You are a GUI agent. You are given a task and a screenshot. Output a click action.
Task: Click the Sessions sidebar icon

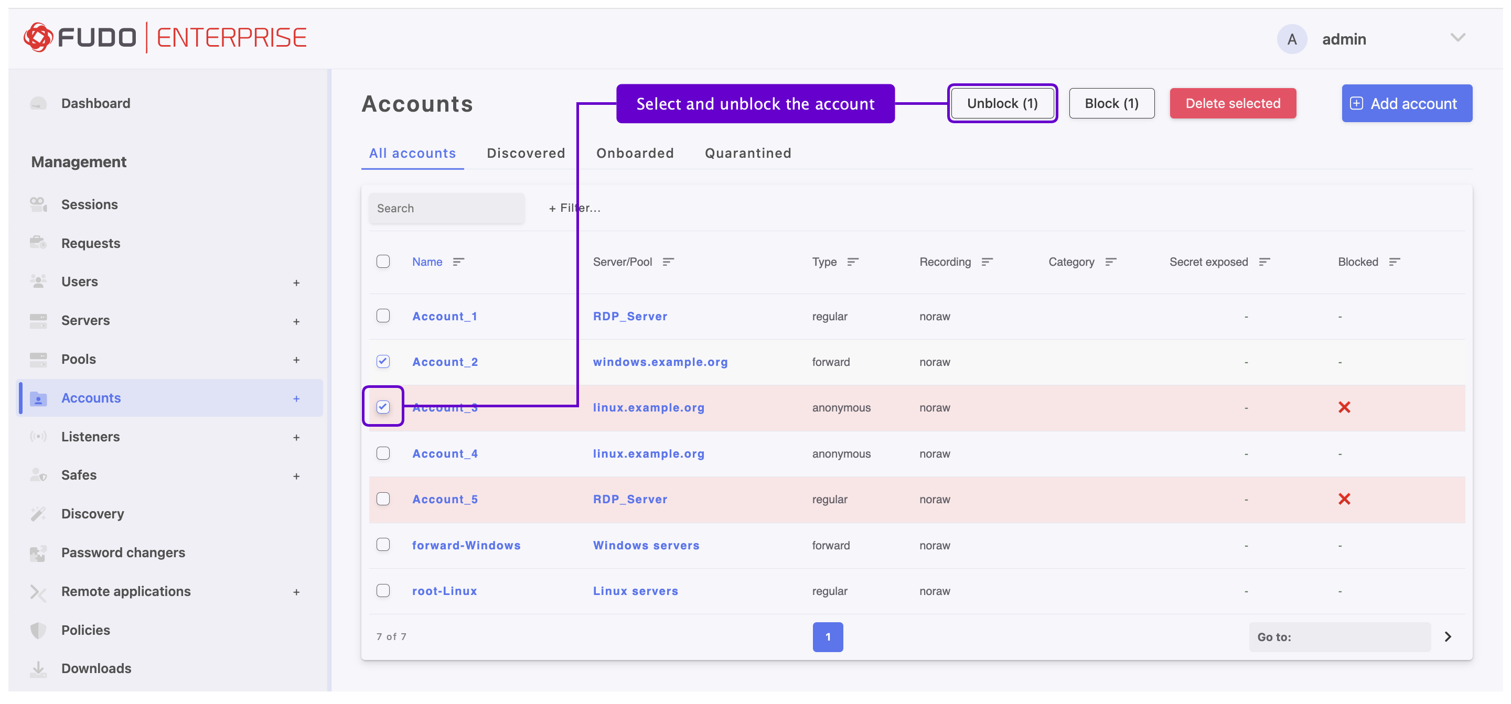point(38,204)
